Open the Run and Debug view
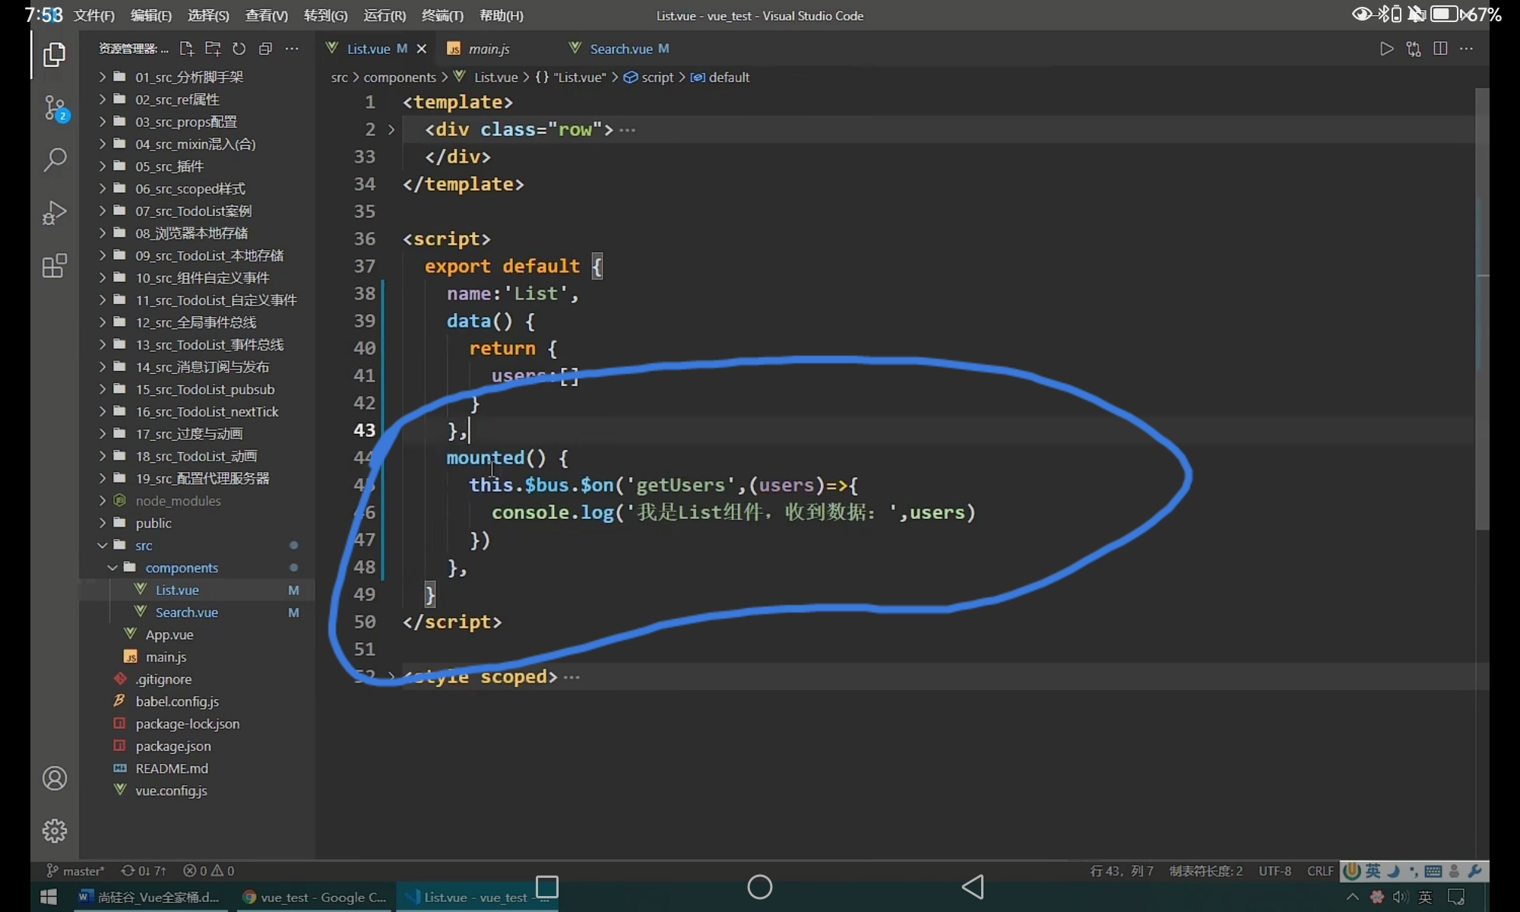 pyautogui.click(x=55, y=213)
